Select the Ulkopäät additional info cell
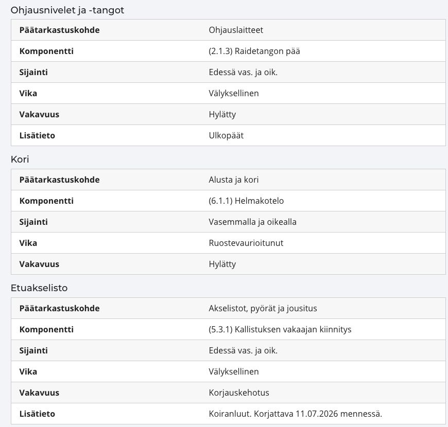 [226, 135]
